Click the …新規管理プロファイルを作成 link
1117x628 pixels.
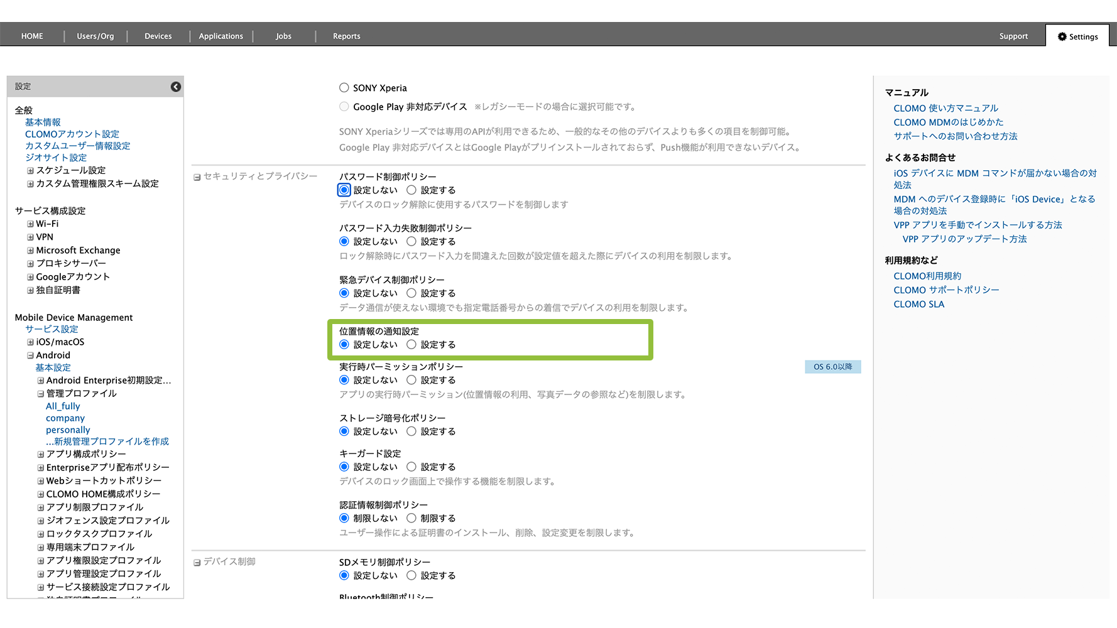click(107, 441)
